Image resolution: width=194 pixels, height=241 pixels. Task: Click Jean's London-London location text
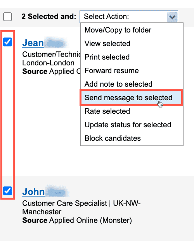pos(48,63)
